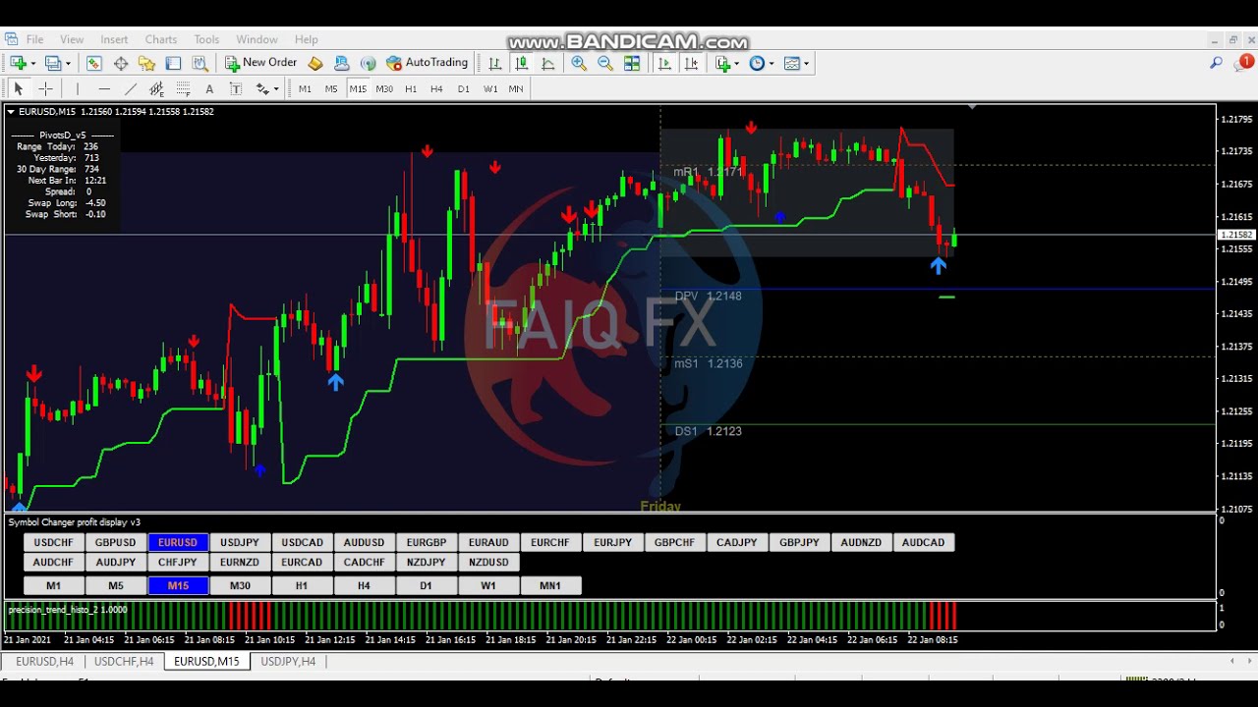
Task: Select the cursor arrow tool
Action: [x=18, y=88]
